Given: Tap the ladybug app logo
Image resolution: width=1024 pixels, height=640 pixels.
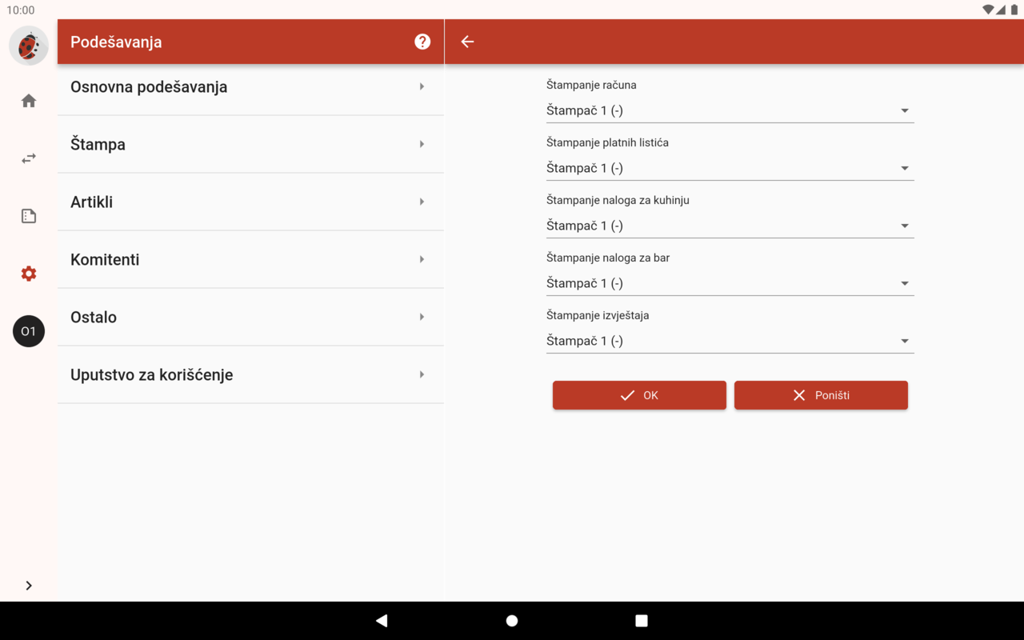Looking at the screenshot, I should click(29, 46).
